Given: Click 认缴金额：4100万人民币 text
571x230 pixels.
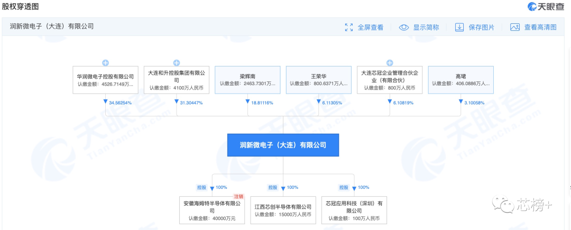Looking at the screenshot, I should click(x=177, y=88).
